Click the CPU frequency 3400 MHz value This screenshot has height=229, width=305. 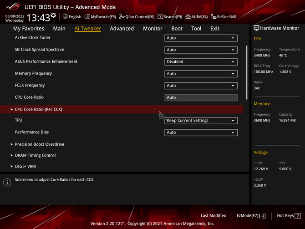262,56
